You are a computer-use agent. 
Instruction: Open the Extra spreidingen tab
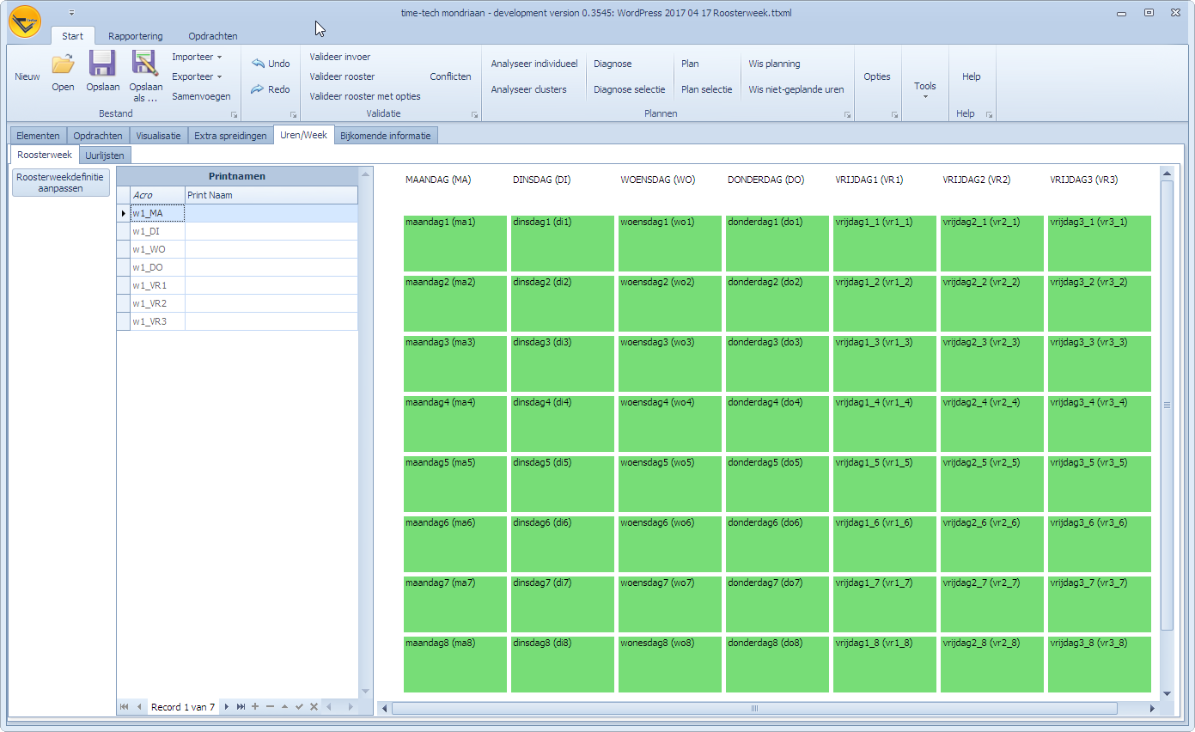tap(230, 136)
